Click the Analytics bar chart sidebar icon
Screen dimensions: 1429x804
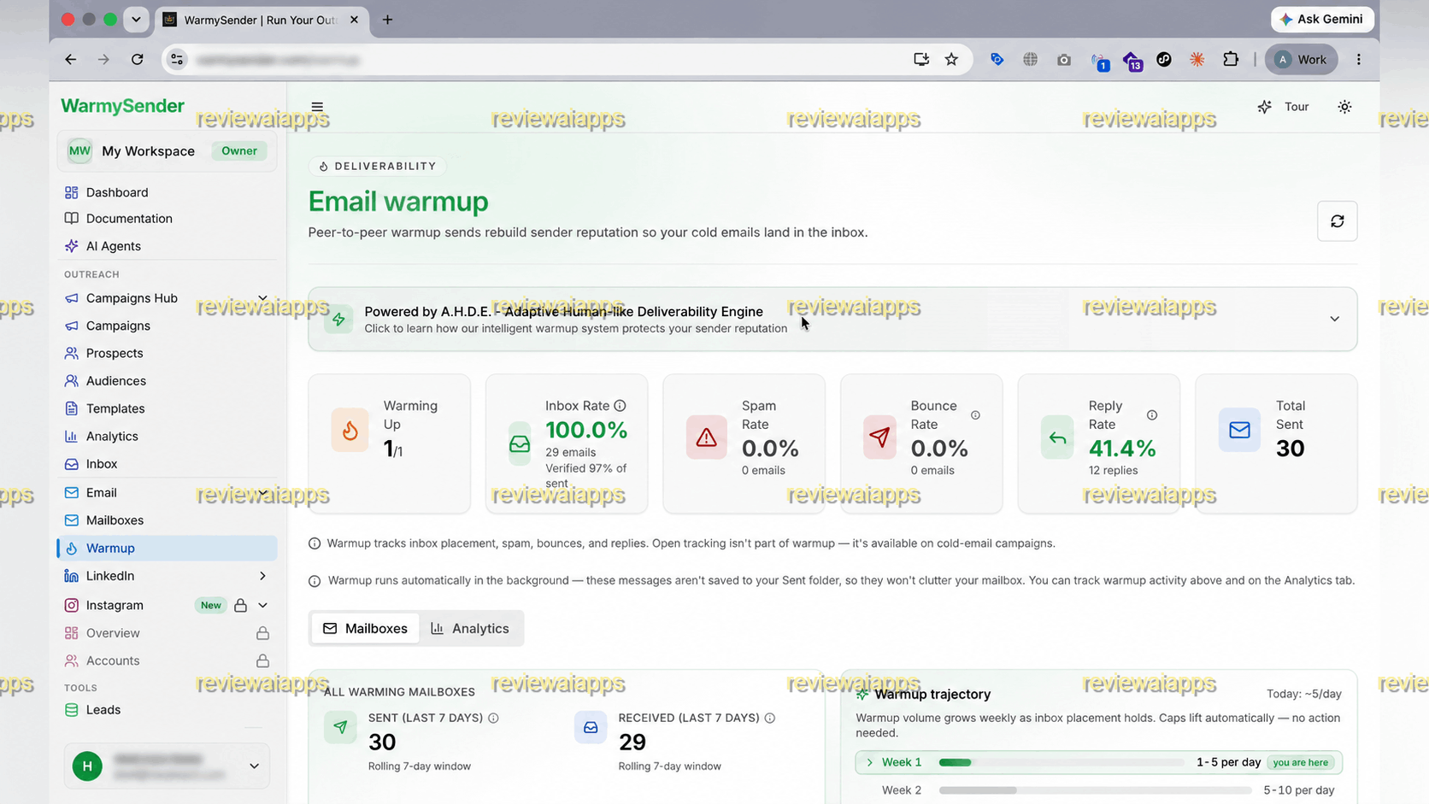point(72,437)
